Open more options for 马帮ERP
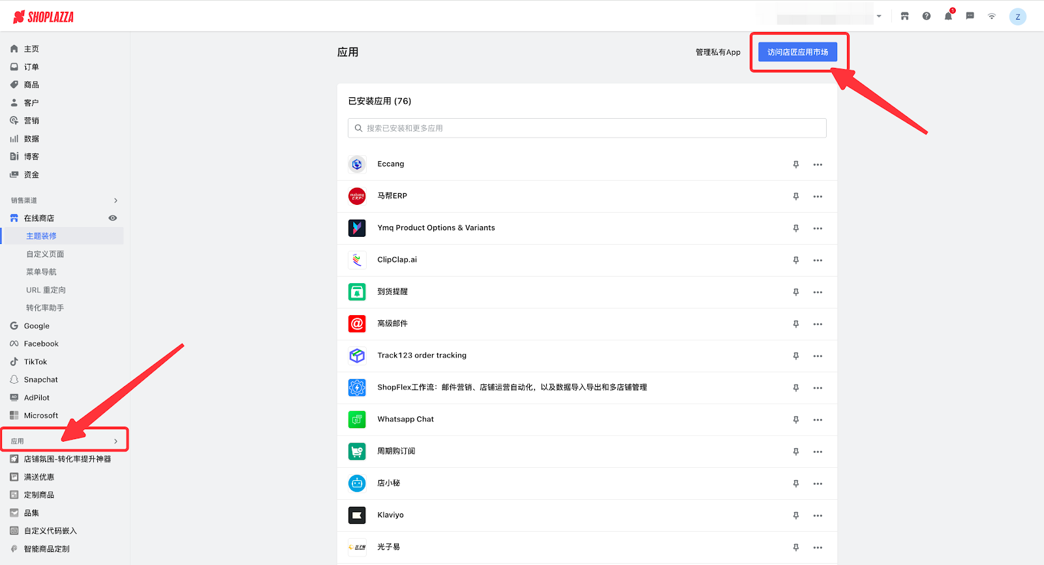This screenshot has width=1044, height=565. tap(818, 196)
